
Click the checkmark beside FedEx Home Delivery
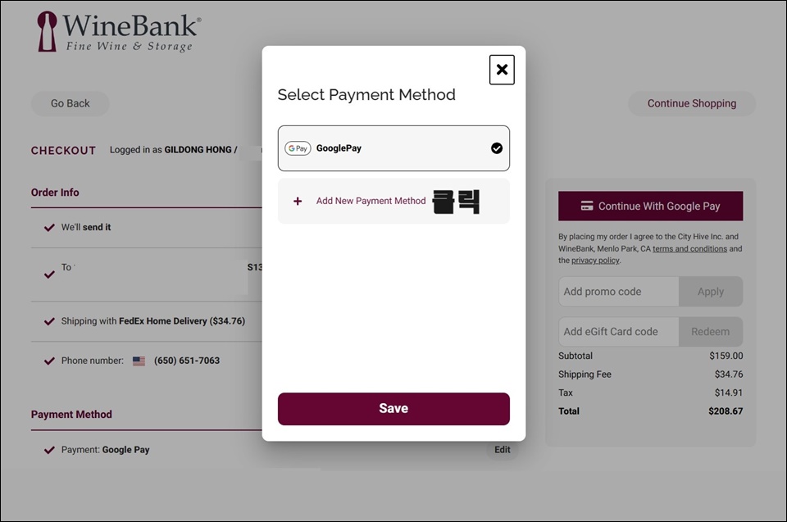(x=49, y=321)
